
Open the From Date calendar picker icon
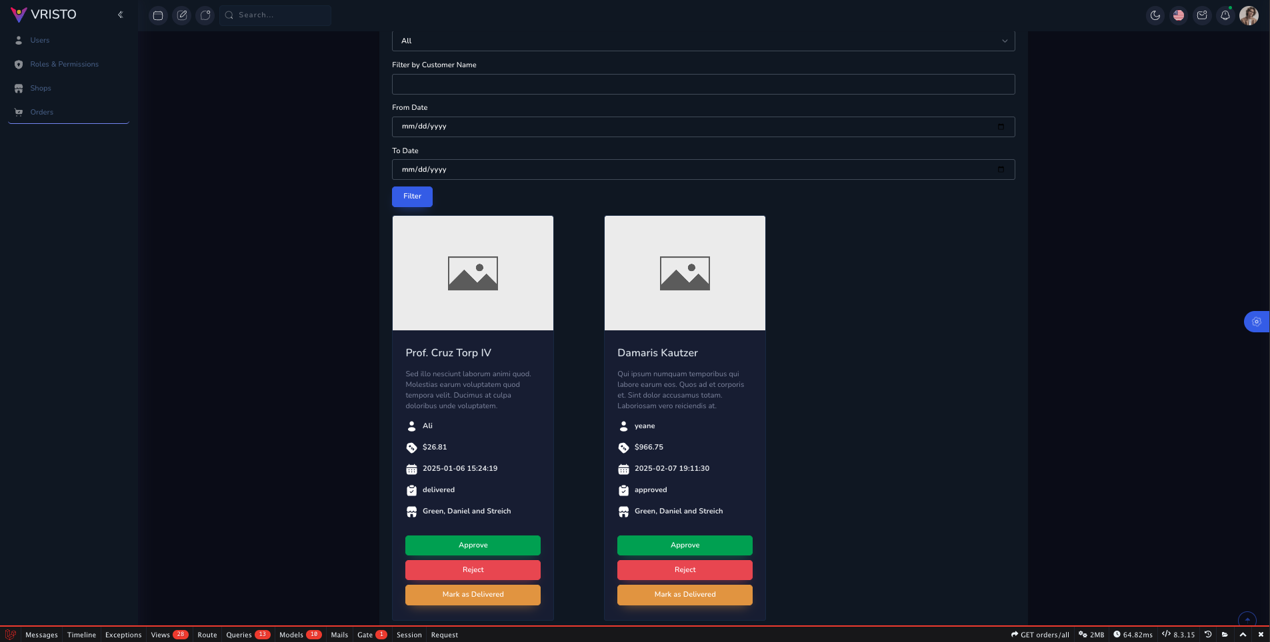coord(1001,127)
